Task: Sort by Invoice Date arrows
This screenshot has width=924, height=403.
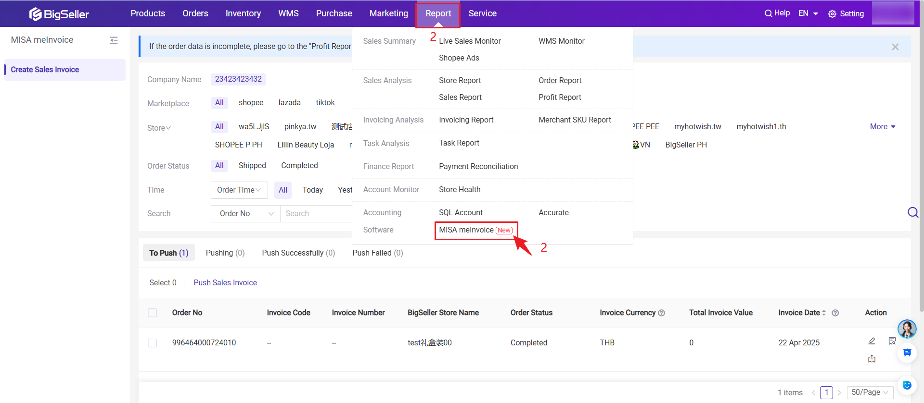Action: pos(824,313)
